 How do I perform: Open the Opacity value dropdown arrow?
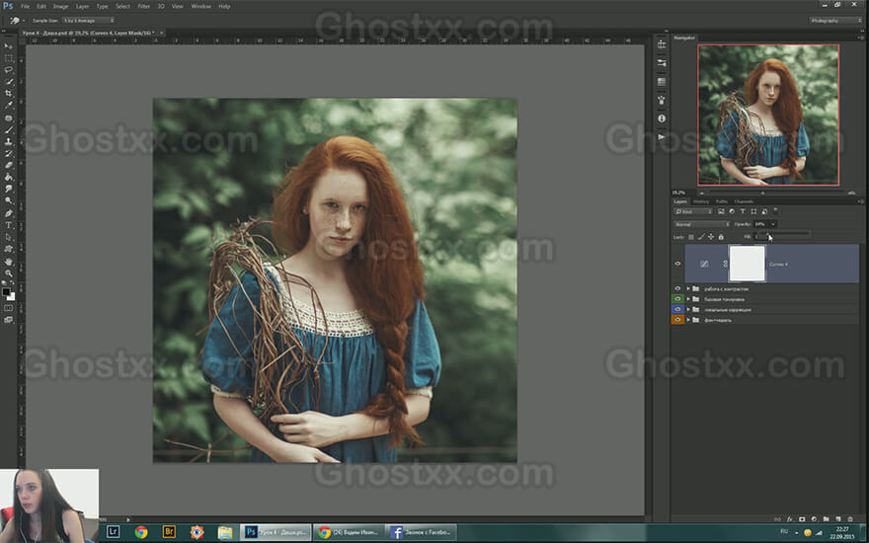[773, 224]
